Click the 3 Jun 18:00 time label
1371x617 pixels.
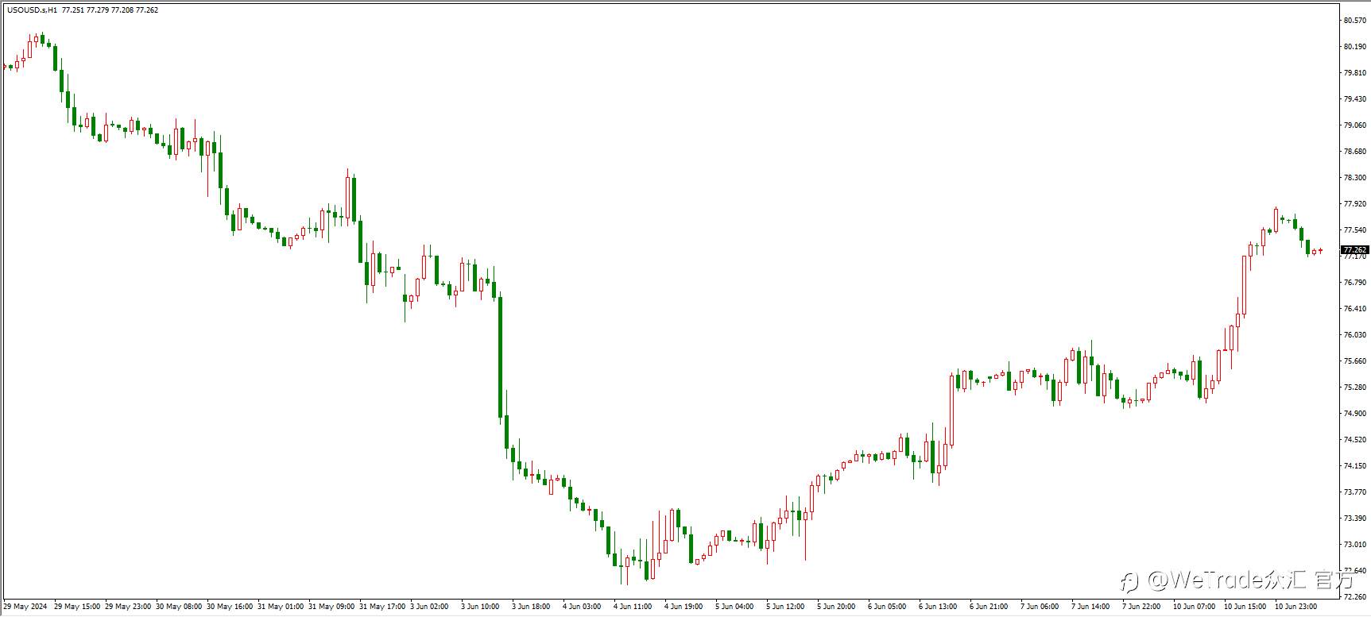[x=531, y=607]
